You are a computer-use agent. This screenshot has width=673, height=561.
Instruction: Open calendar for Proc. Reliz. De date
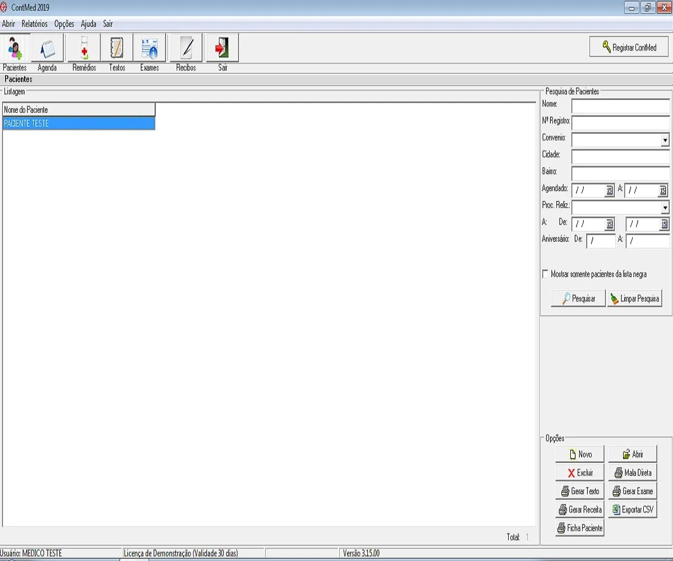[610, 224]
